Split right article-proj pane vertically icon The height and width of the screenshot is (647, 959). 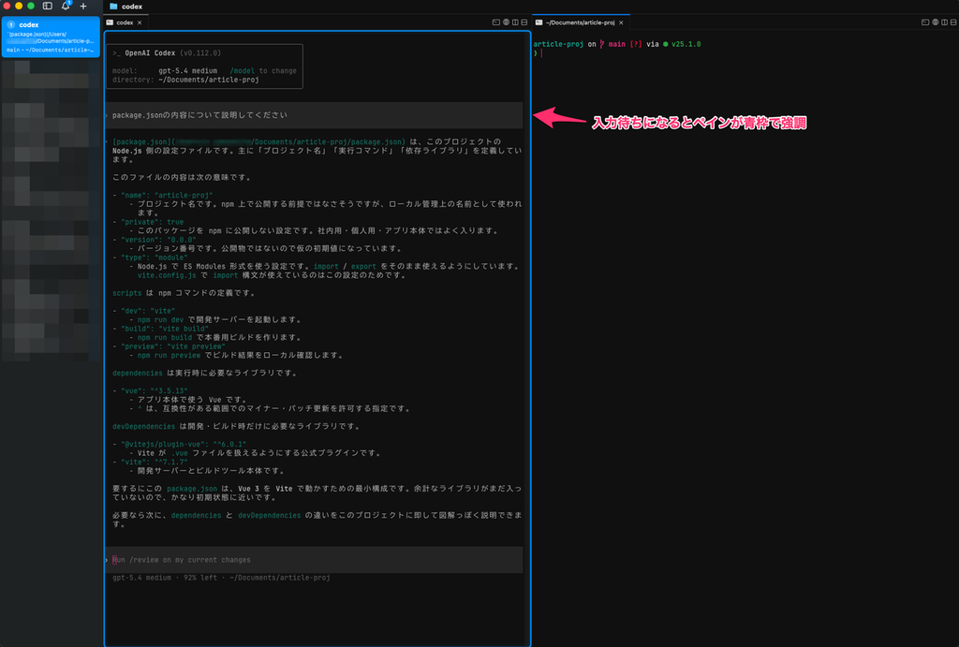pos(944,22)
